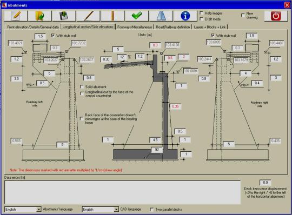This screenshot has width=292, height=215.
Task: Click the Data errors text area
Action: [123, 192]
